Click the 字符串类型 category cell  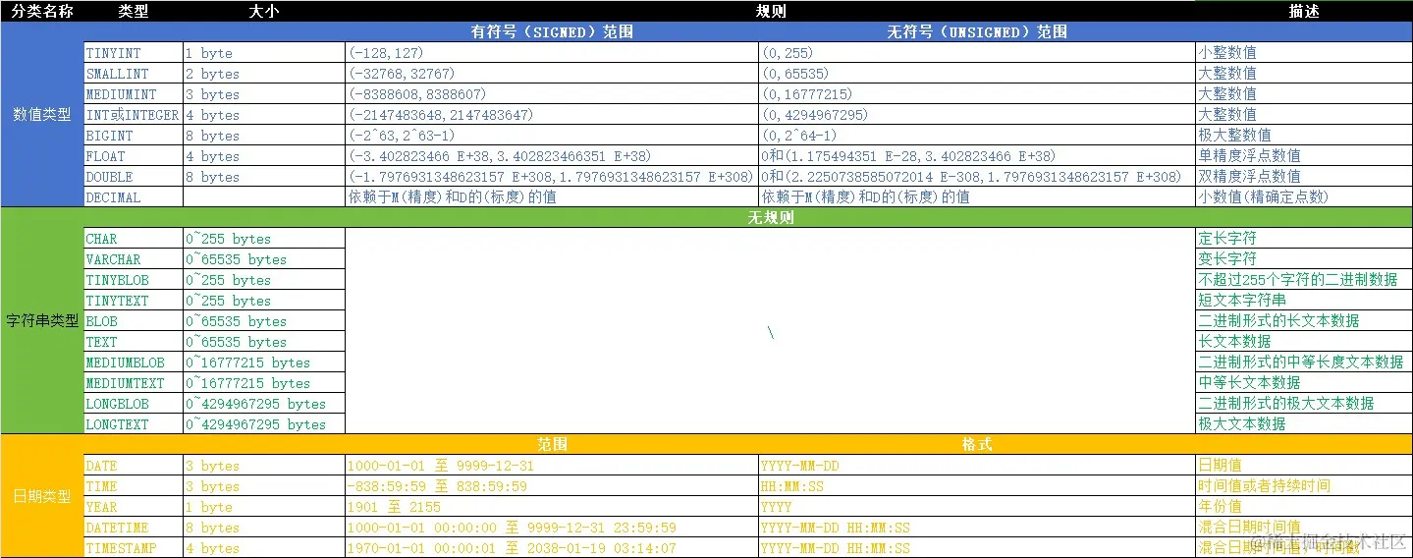(42, 320)
